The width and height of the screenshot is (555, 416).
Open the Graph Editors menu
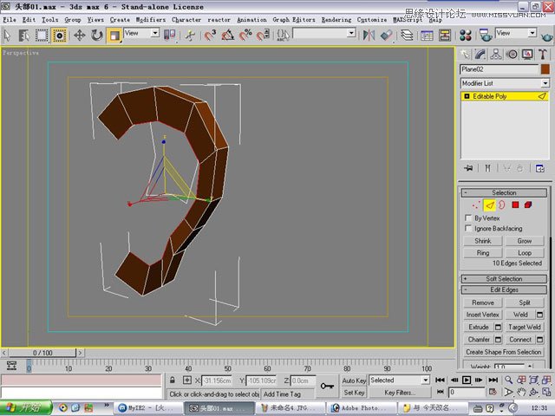[x=294, y=20]
